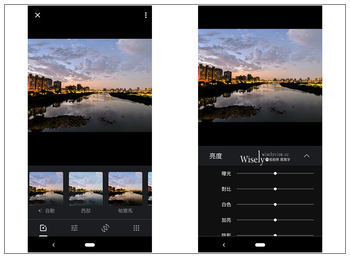Tap the overflow menu three-dot icon
This screenshot has height=258, width=350.
[x=145, y=15]
